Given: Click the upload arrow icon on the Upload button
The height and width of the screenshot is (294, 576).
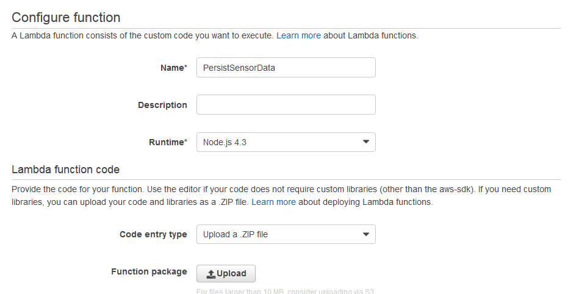Looking at the screenshot, I should 211,274.
